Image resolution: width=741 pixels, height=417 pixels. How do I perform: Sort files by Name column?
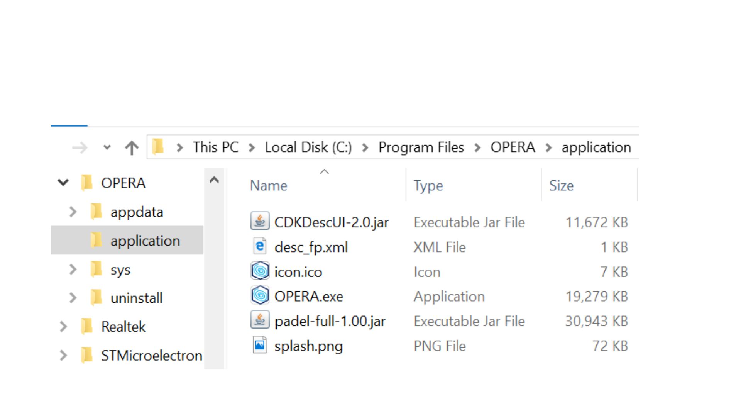click(269, 186)
